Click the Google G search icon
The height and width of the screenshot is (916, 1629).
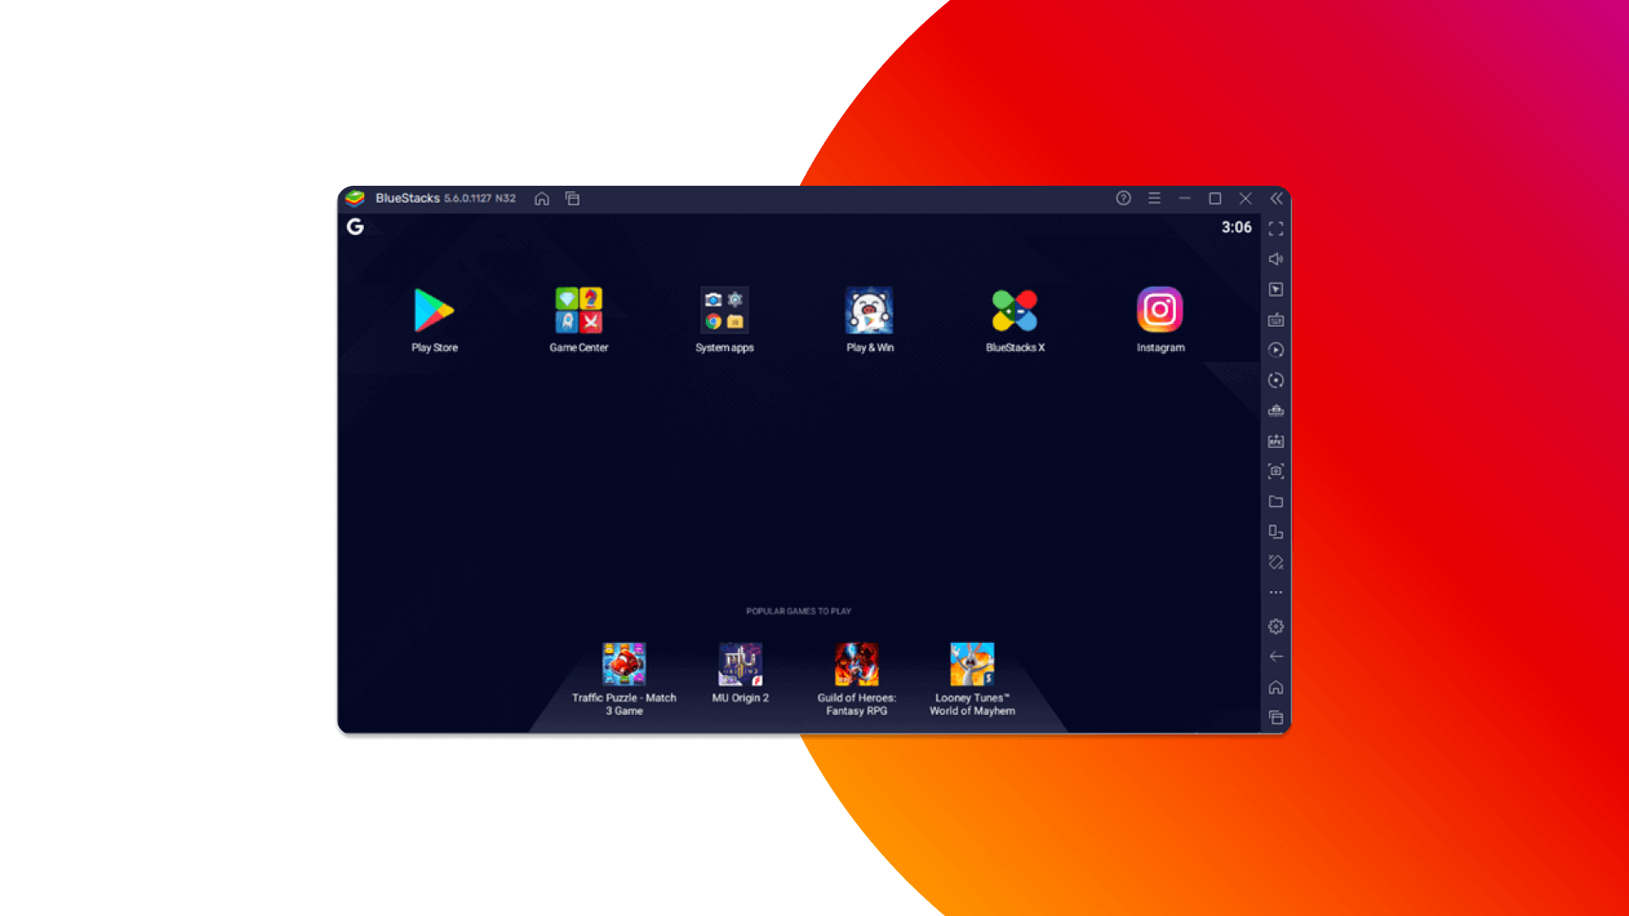355,226
